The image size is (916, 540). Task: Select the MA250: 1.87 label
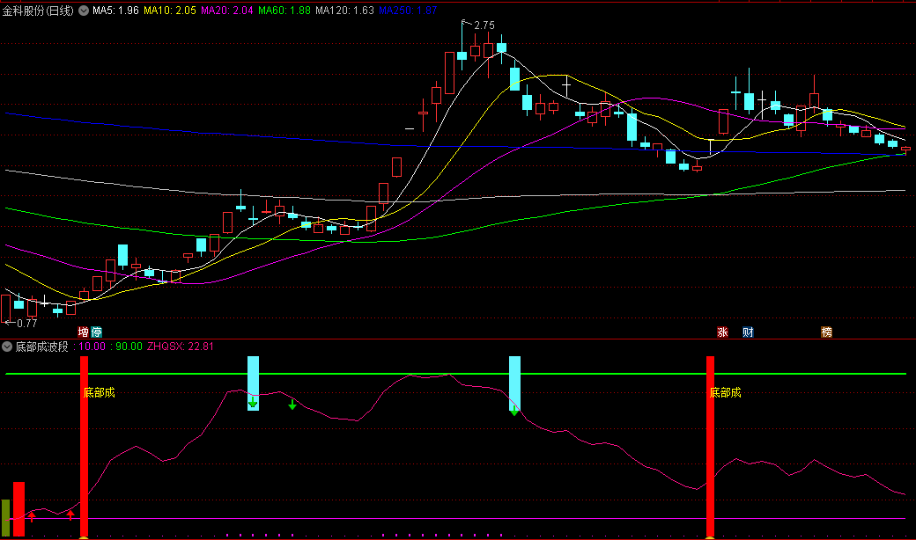click(408, 11)
